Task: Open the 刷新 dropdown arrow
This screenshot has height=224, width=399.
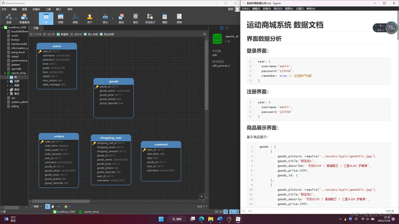Action: pos(41,207)
